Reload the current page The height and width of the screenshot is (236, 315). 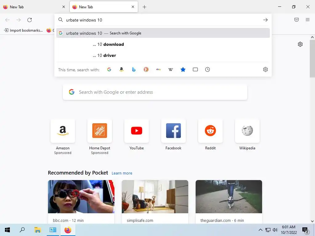point(30,20)
